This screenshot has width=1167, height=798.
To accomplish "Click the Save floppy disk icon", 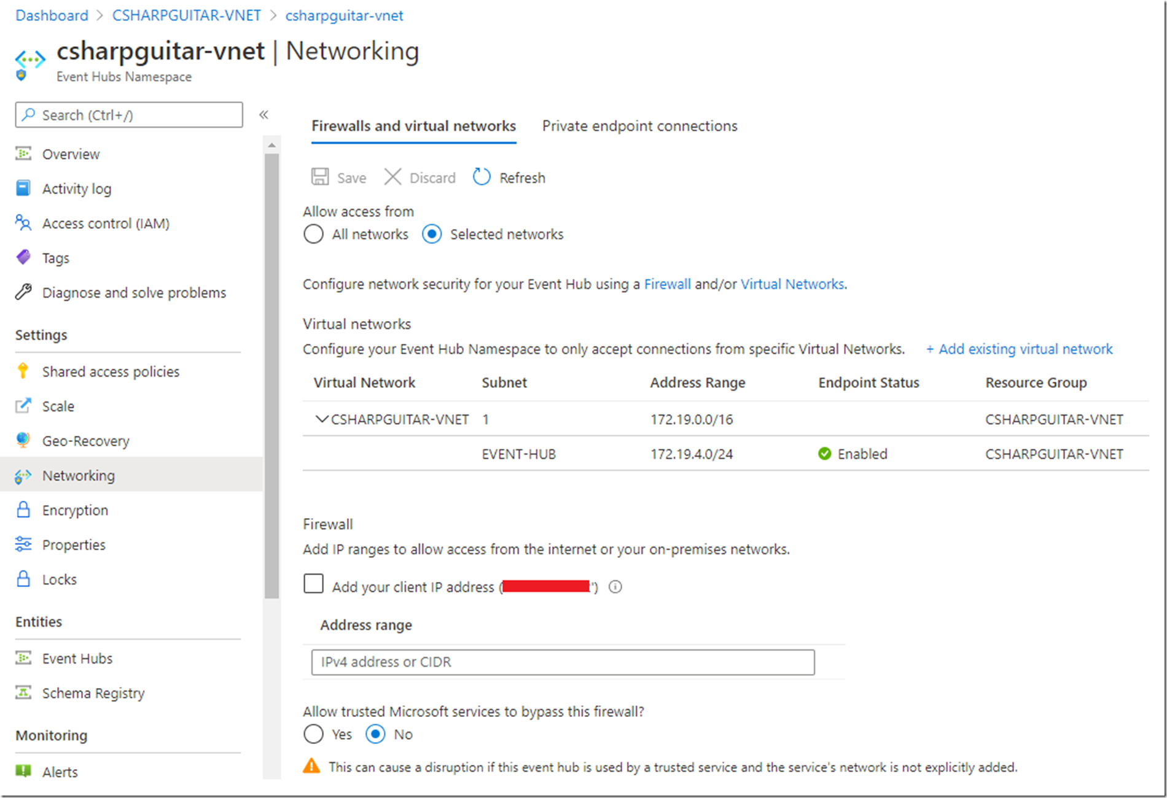I will (x=320, y=177).
